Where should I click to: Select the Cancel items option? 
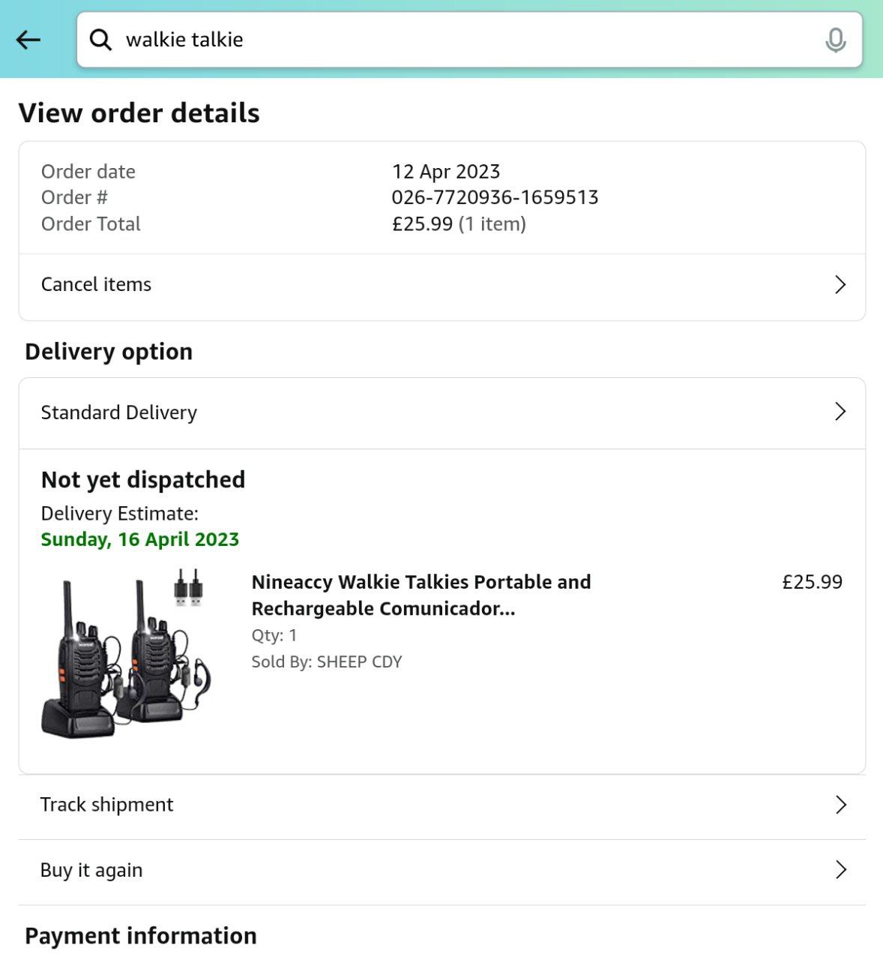[97, 285]
